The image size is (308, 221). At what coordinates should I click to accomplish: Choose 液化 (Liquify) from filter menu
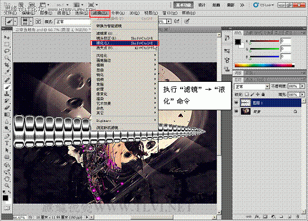(x=124, y=43)
